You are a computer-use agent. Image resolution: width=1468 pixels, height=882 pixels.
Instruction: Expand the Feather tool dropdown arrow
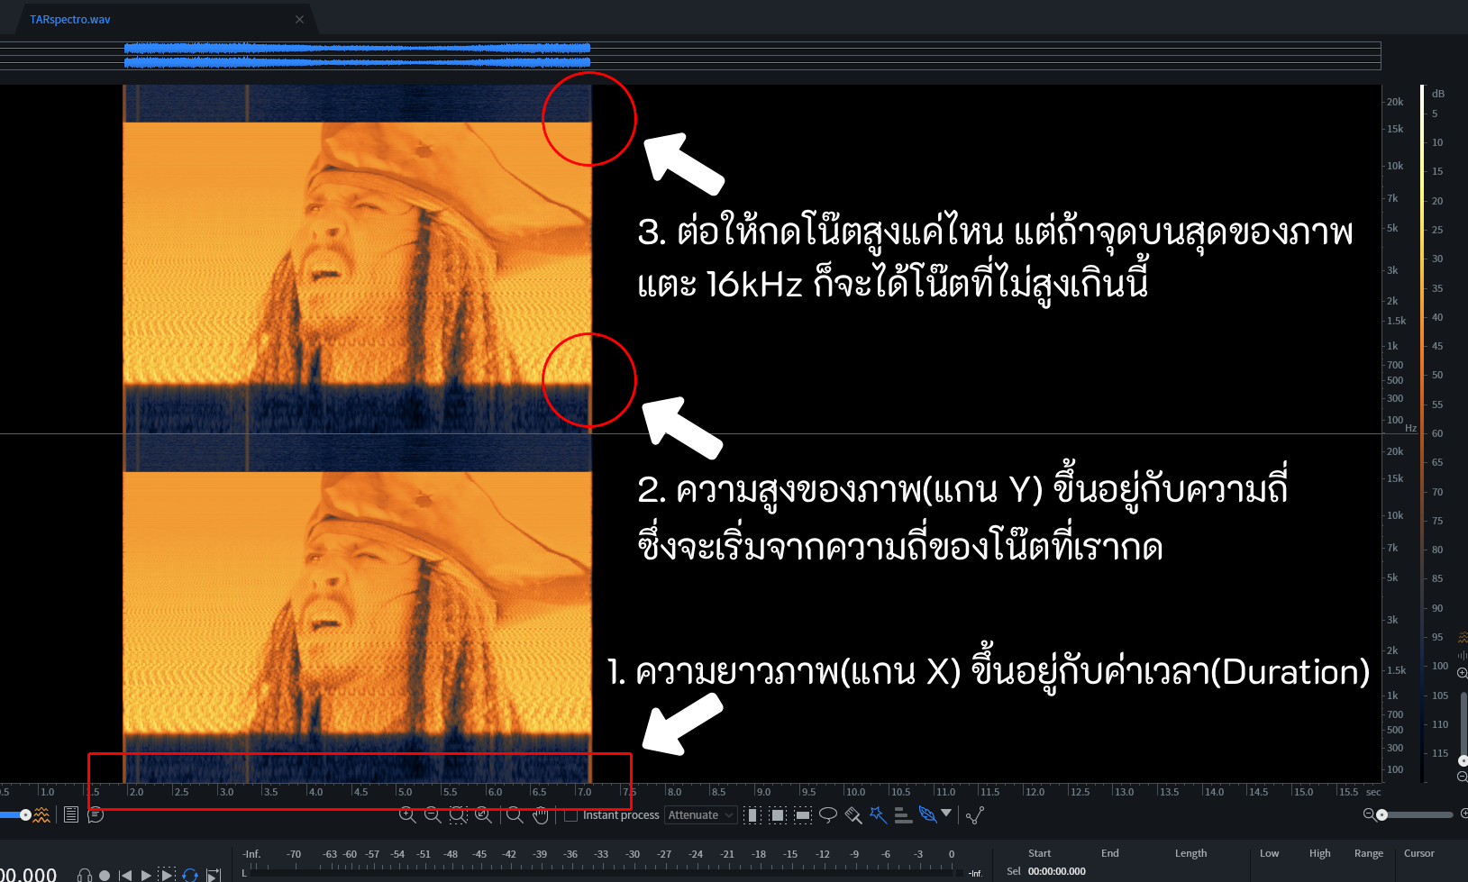[x=946, y=814]
